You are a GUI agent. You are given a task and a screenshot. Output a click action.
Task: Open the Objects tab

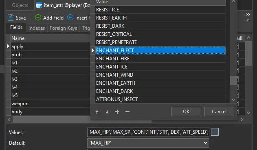pos(20,5)
